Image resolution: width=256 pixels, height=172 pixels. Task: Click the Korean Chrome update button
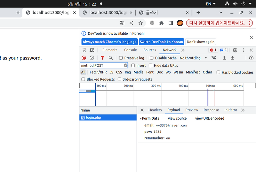[220, 23]
